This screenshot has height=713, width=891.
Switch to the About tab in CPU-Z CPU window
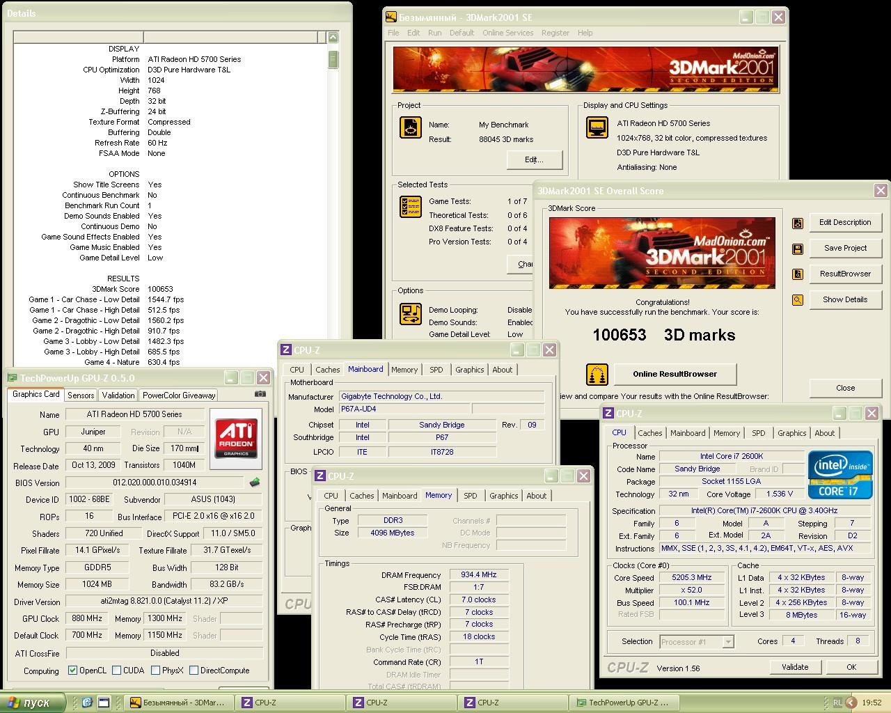pyautogui.click(x=824, y=433)
